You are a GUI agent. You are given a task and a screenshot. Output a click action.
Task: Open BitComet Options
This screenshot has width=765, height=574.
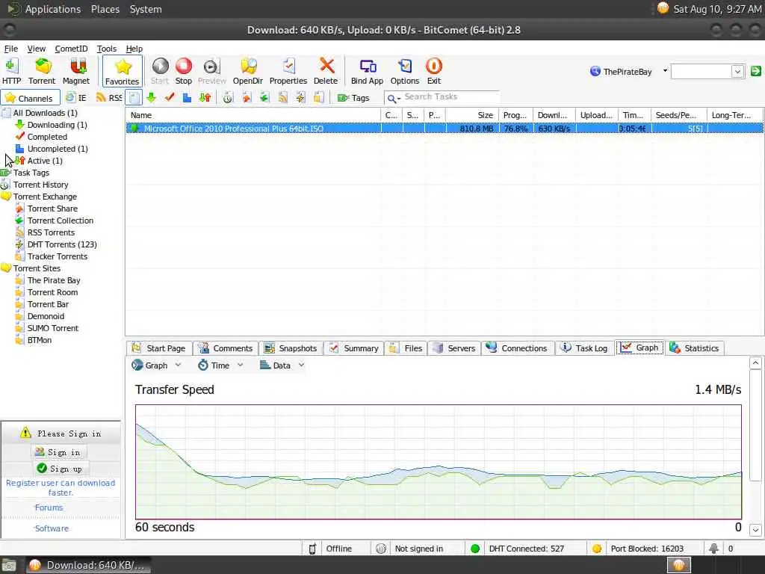click(405, 71)
